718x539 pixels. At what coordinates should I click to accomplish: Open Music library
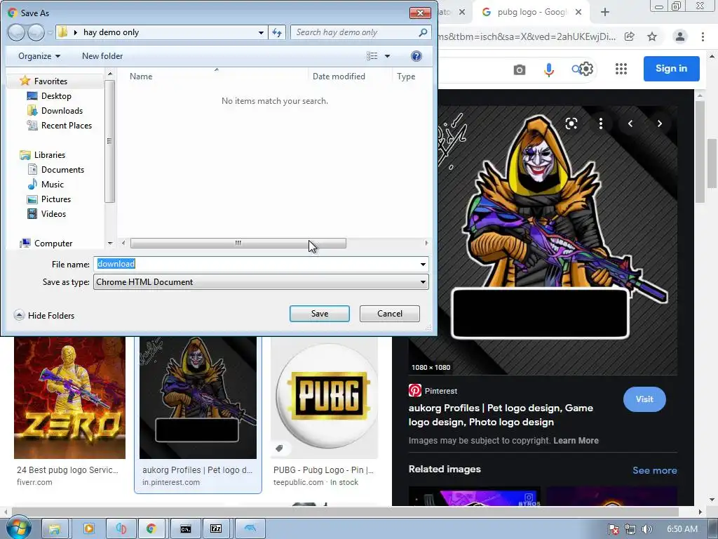point(52,185)
